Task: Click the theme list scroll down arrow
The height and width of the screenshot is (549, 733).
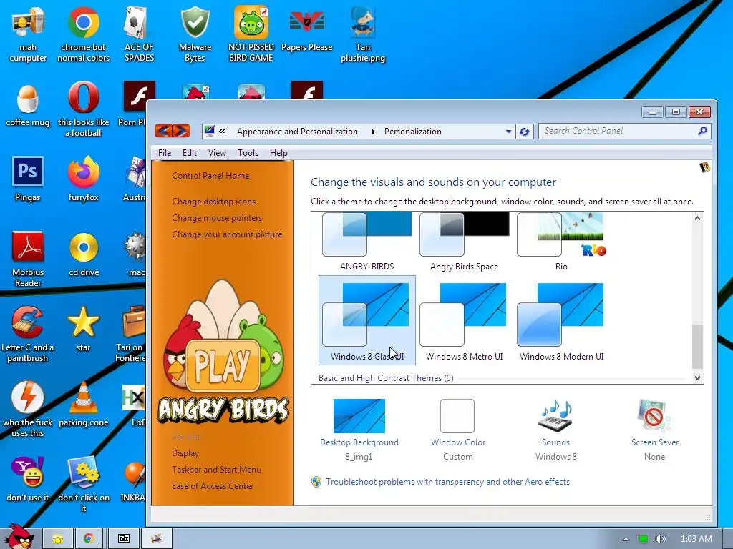Action: click(x=697, y=377)
